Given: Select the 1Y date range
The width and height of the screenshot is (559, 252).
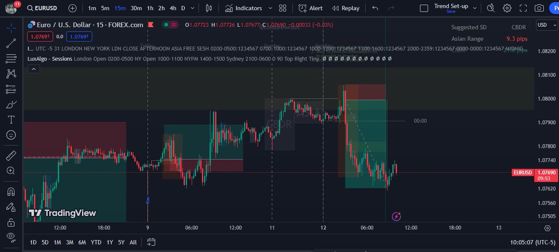Looking at the screenshot, I should pyautogui.click(x=109, y=242).
